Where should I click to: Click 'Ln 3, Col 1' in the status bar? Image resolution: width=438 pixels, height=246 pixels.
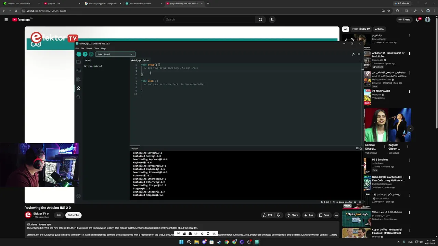(326, 202)
